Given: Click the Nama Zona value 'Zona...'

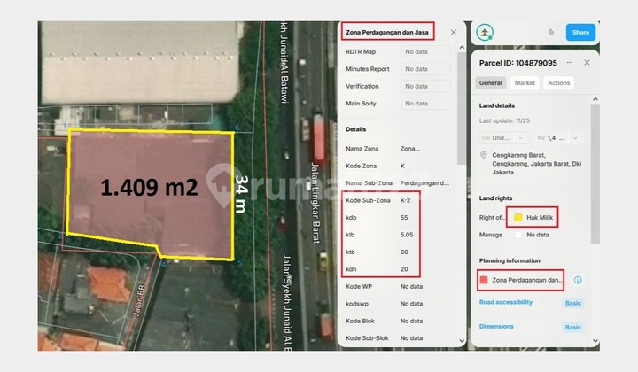Looking at the screenshot, I should (x=410, y=149).
